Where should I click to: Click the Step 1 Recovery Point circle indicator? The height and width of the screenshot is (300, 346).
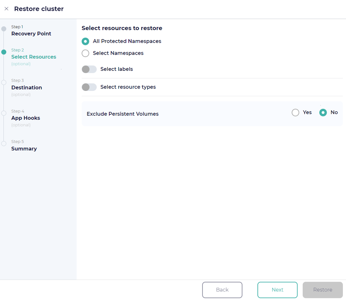point(4,29)
